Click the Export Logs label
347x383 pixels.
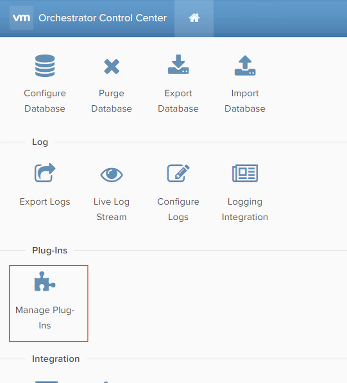click(45, 202)
